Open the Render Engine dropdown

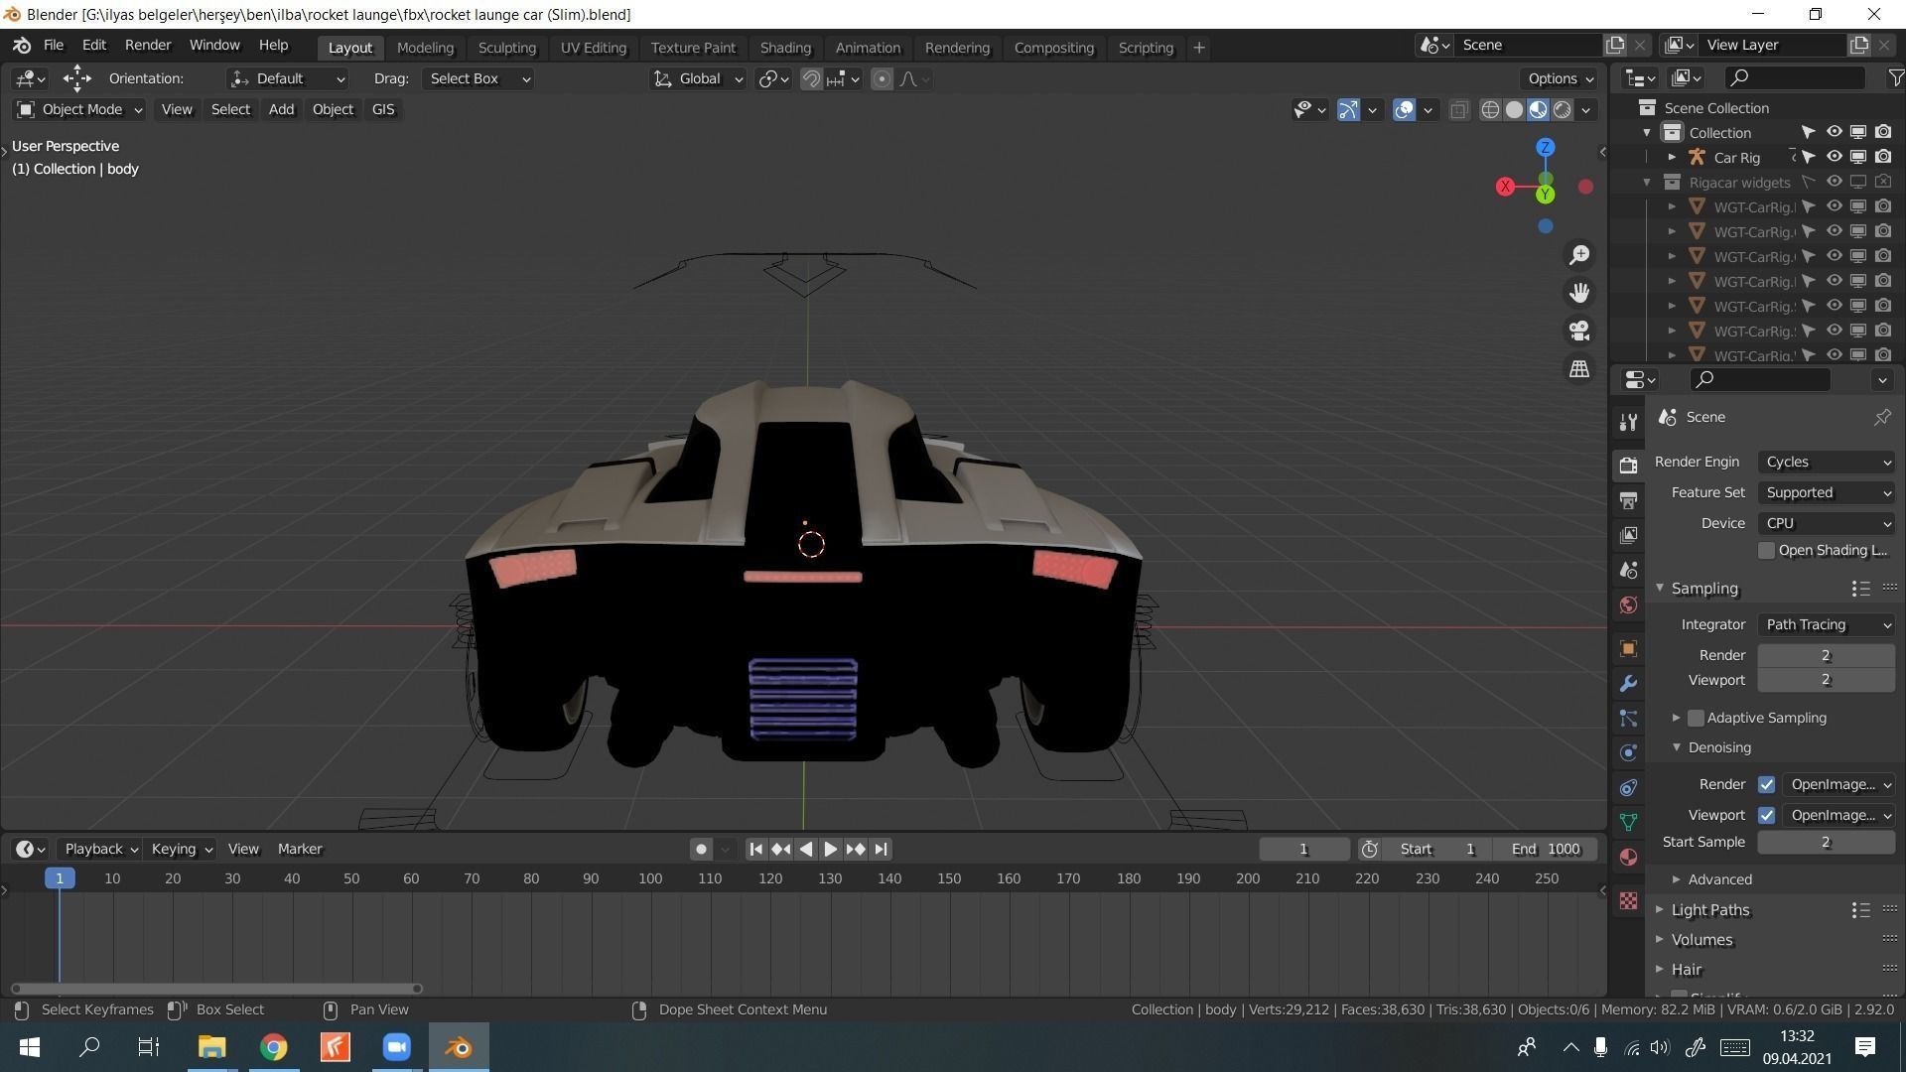pos(1825,462)
